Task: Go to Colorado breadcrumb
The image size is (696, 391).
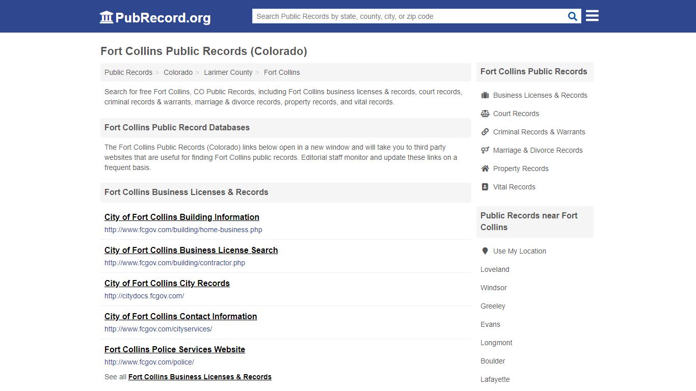Action: click(x=178, y=72)
